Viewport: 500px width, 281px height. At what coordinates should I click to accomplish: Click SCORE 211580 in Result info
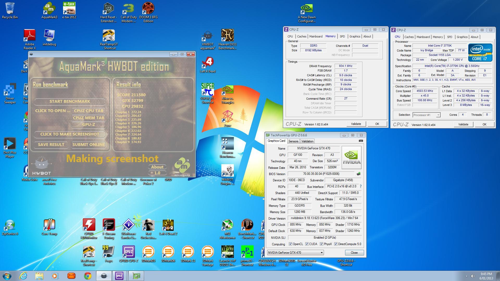click(x=131, y=95)
